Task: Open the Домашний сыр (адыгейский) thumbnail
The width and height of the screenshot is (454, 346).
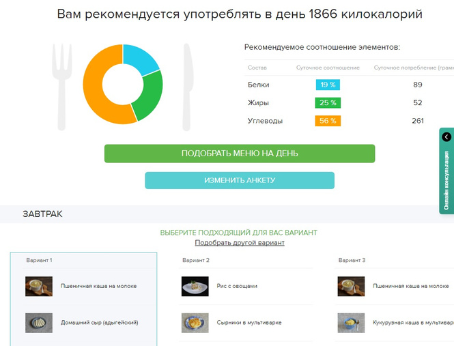Action: click(39, 323)
